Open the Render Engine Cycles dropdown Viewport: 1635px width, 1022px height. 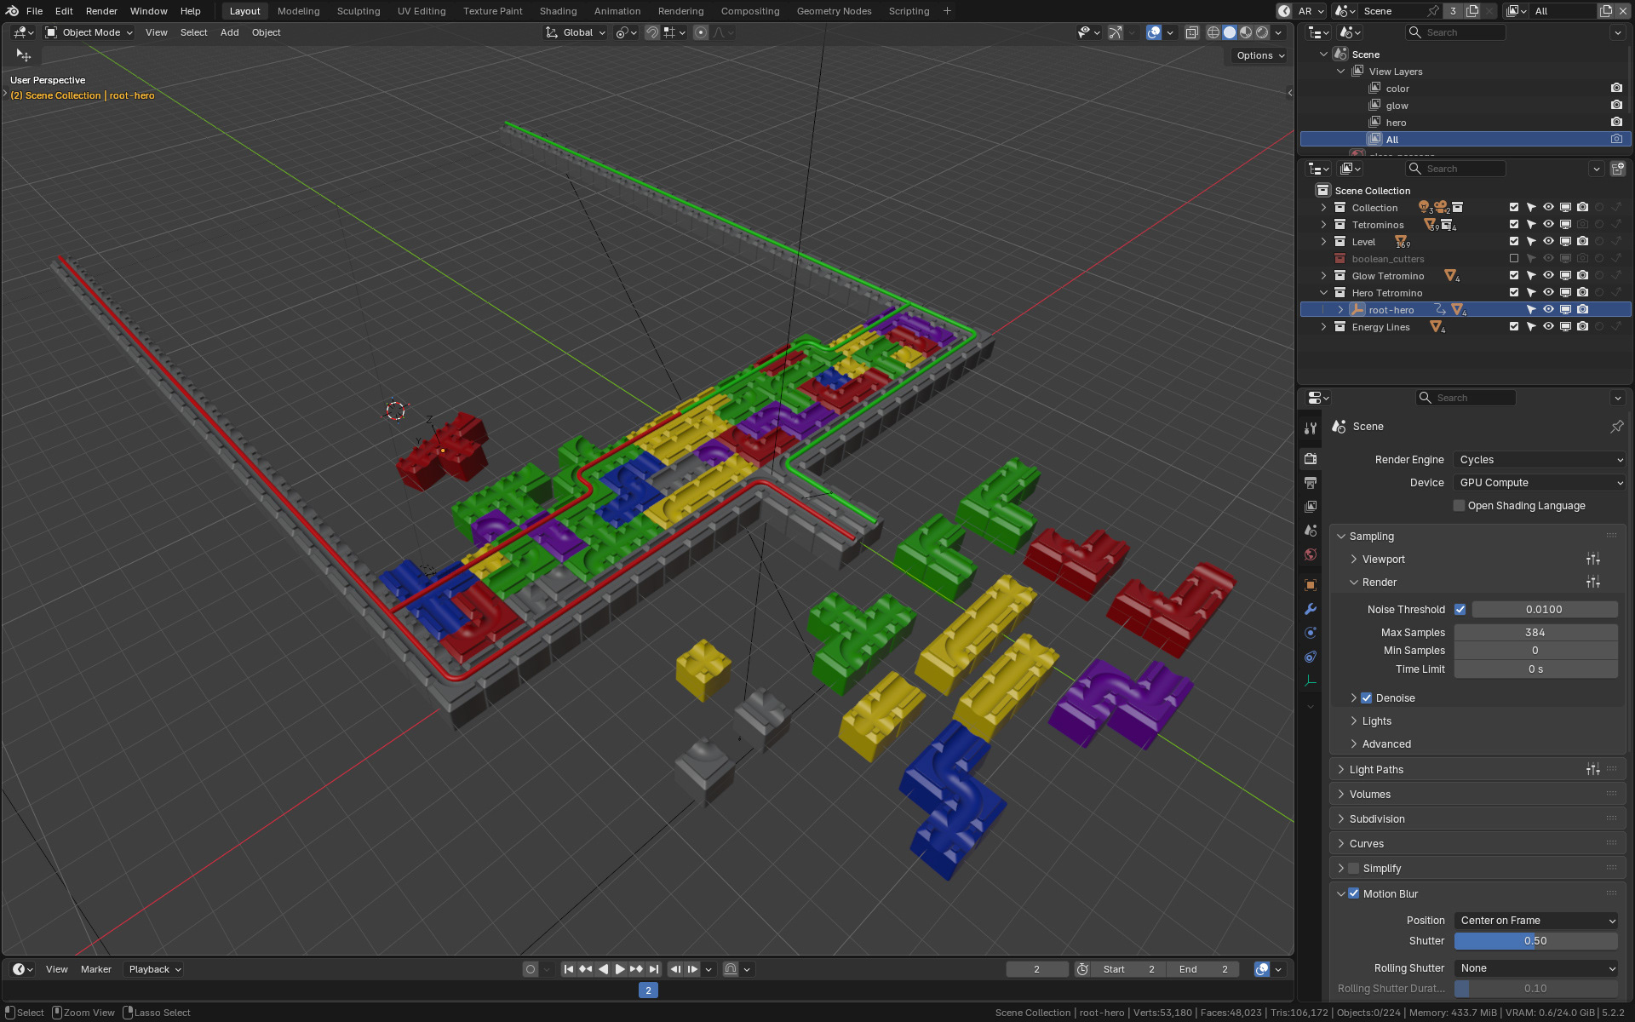tap(1540, 460)
